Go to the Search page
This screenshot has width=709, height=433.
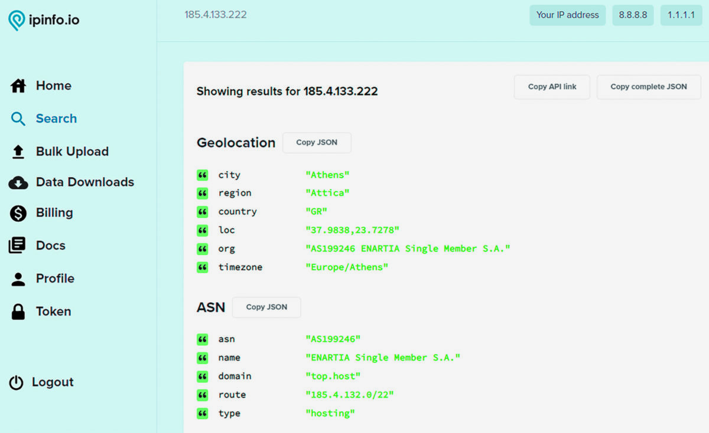pyautogui.click(x=56, y=119)
